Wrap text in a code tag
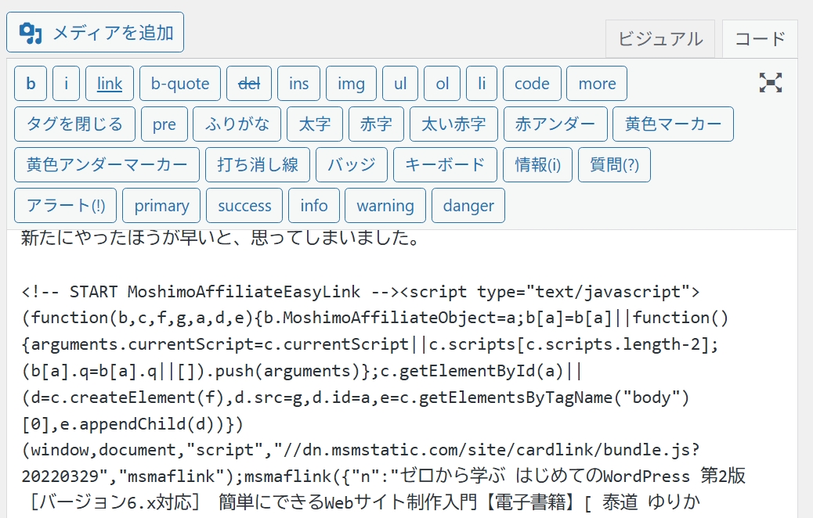The width and height of the screenshot is (813, 518). [x=532, y=83]
